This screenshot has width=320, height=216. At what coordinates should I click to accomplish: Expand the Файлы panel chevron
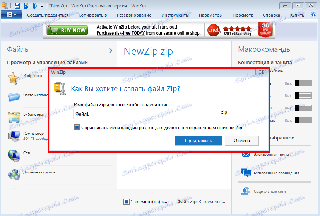tap(111, 51)
